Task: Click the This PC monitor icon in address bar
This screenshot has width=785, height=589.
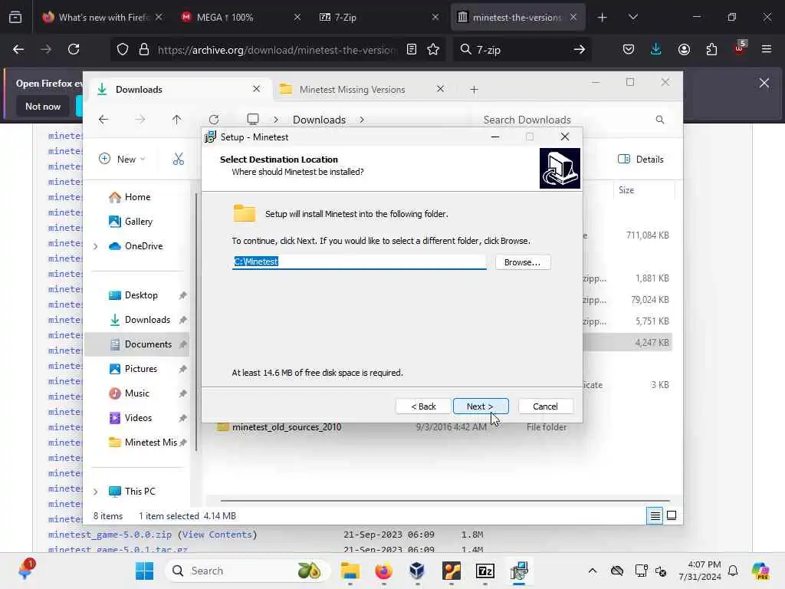Action: (253, 119)
